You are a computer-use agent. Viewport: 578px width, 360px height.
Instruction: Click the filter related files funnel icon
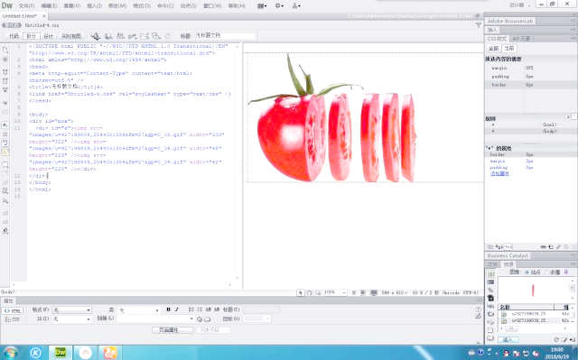tap(478, 25)
